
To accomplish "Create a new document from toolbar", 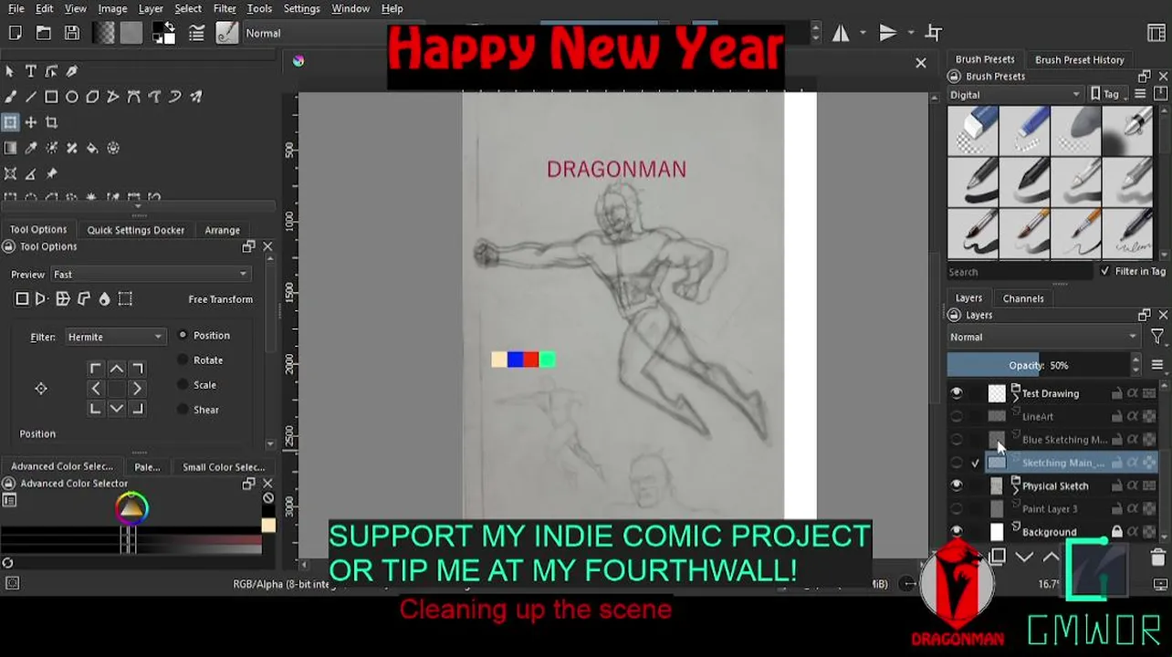I will tap(16, 33).
